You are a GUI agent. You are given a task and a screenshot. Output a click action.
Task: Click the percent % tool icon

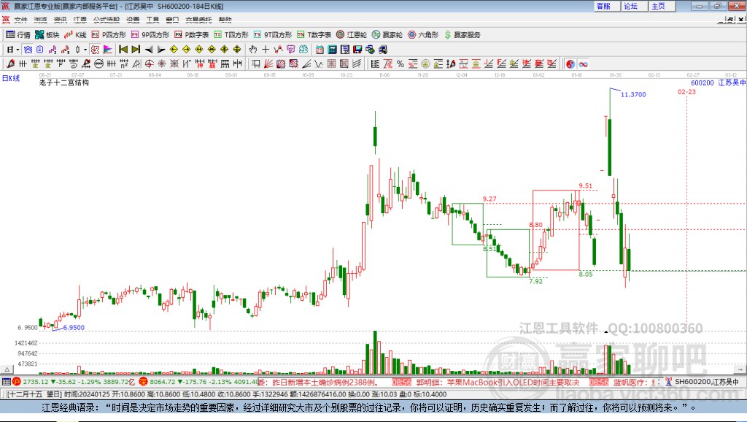click(400, 64)
